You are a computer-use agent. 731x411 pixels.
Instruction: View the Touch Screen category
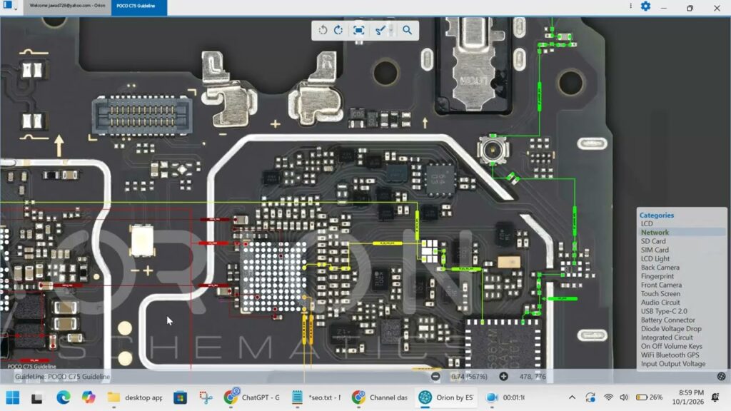(660, 293)
